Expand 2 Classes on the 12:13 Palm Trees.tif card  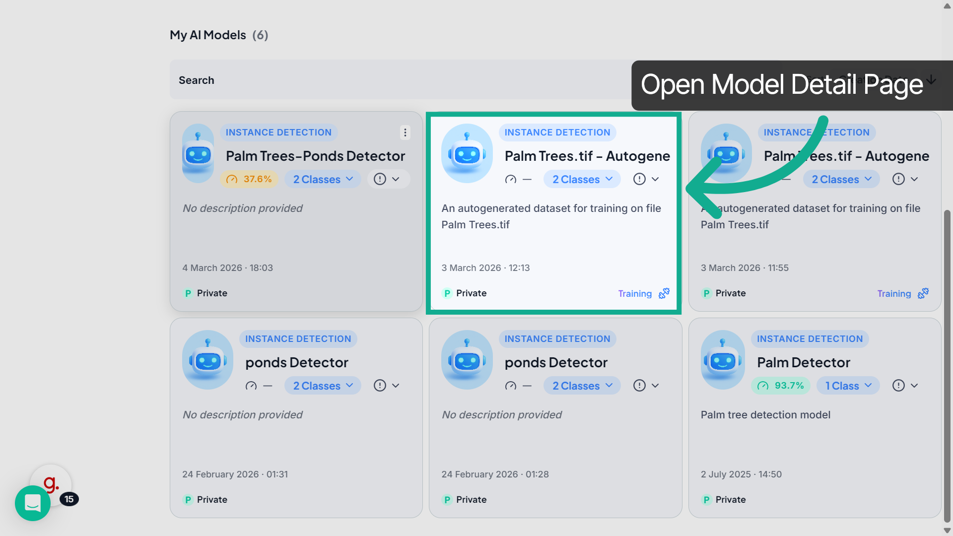coord(582,179)
